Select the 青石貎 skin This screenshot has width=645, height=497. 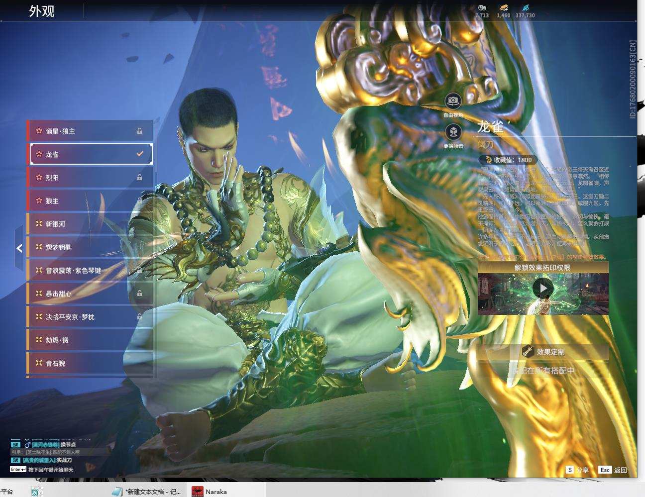90,363
